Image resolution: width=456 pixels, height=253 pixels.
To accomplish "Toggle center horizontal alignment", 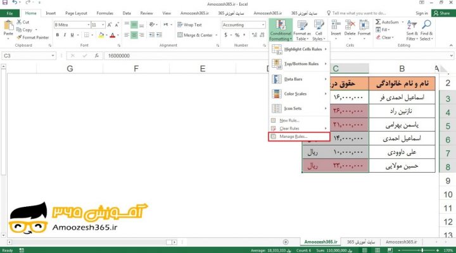I will coord(134,35).
